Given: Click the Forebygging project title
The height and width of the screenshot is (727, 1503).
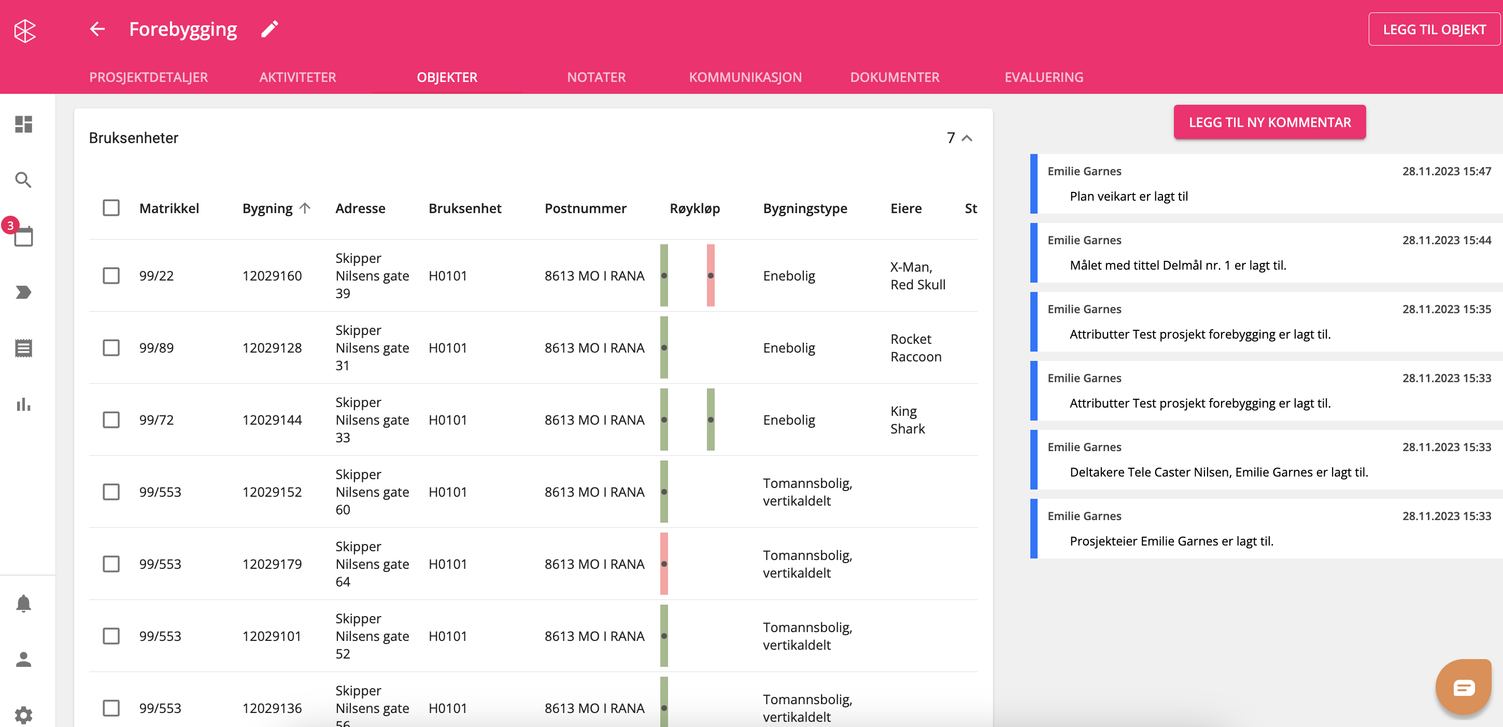Looking at the screenshot, I should (x=182, y=29).
